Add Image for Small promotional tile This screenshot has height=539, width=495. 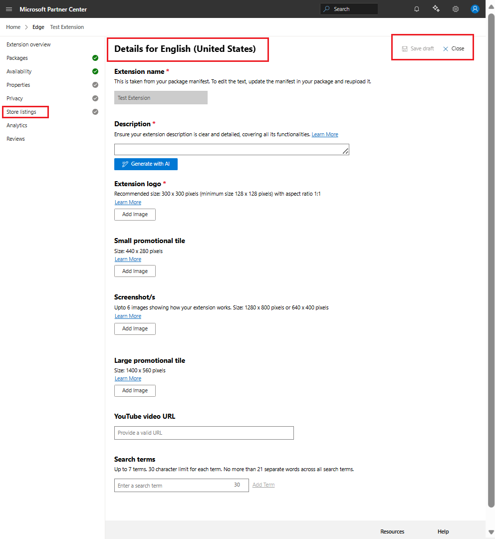coord(135,271)
